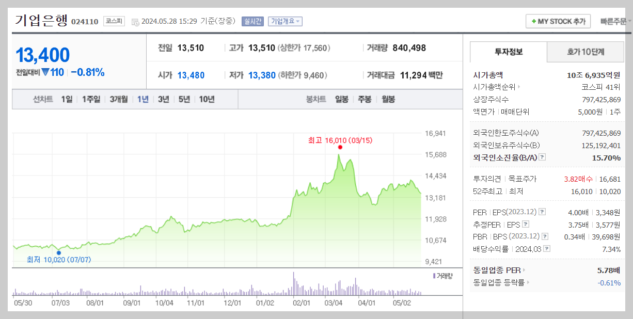Click the 02/01 date label on the chart axis

tap(301, 303)
